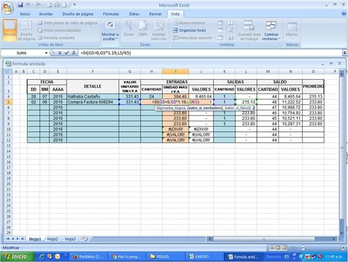This screenshot has width=348, height=262.
Task: Click the DETALLE header cell
Action: 93,87
